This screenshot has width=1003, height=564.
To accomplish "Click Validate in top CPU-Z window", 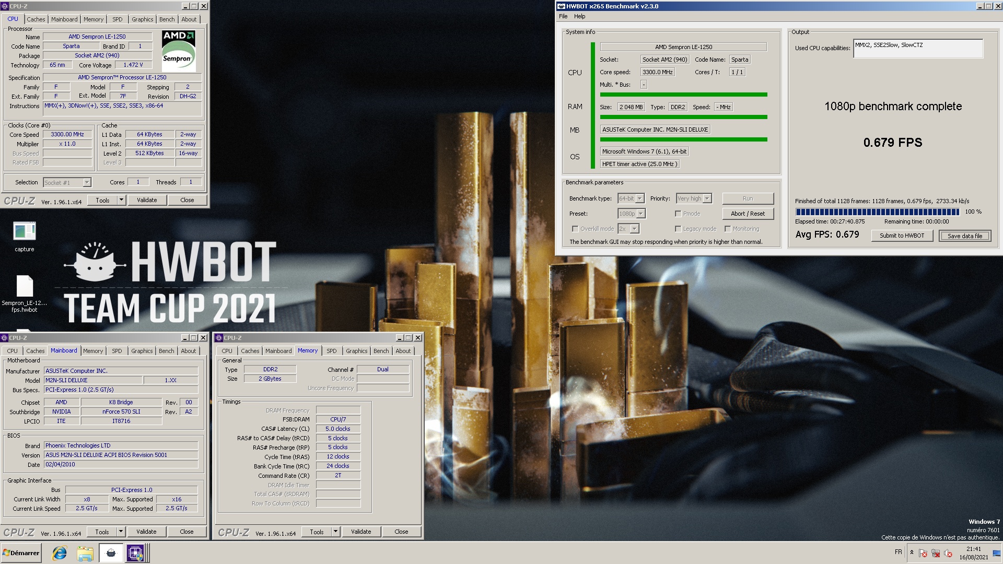I will pos(147,200).
